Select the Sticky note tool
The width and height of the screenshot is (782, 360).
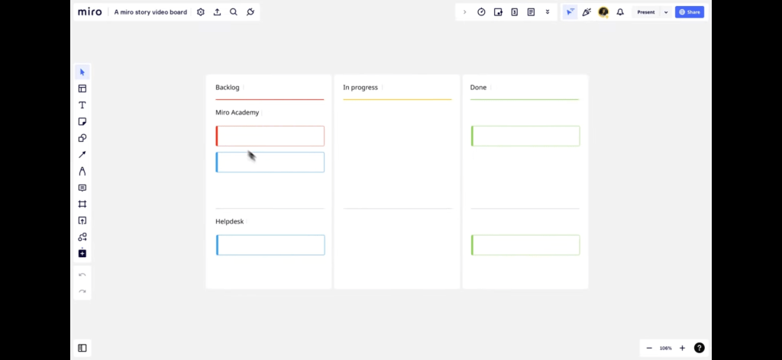pyautogui.click(x=82, y=121)
